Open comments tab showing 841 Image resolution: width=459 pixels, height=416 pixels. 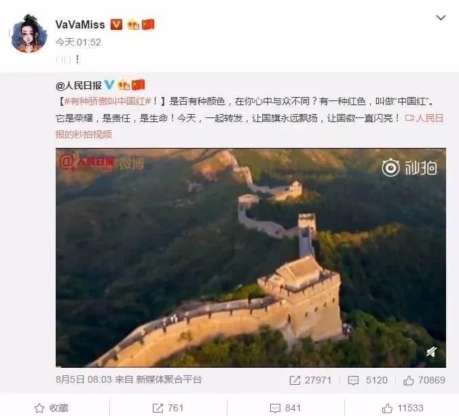coord(285,408)
